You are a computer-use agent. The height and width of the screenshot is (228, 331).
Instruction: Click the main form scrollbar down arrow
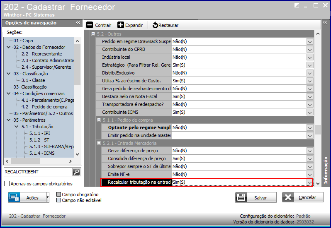[318, 184]
